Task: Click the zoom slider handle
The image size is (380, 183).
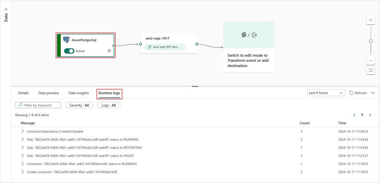Action: [x=371, y=41]
